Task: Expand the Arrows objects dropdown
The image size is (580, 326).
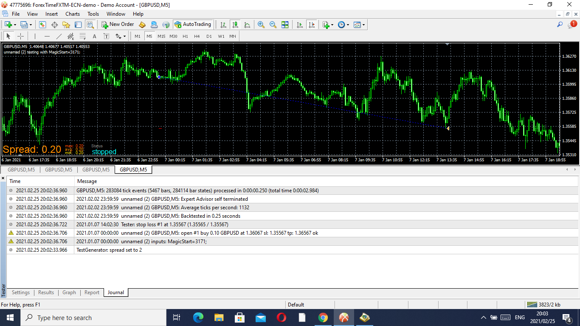Action: pyautogui.click(x=124, y=37)
